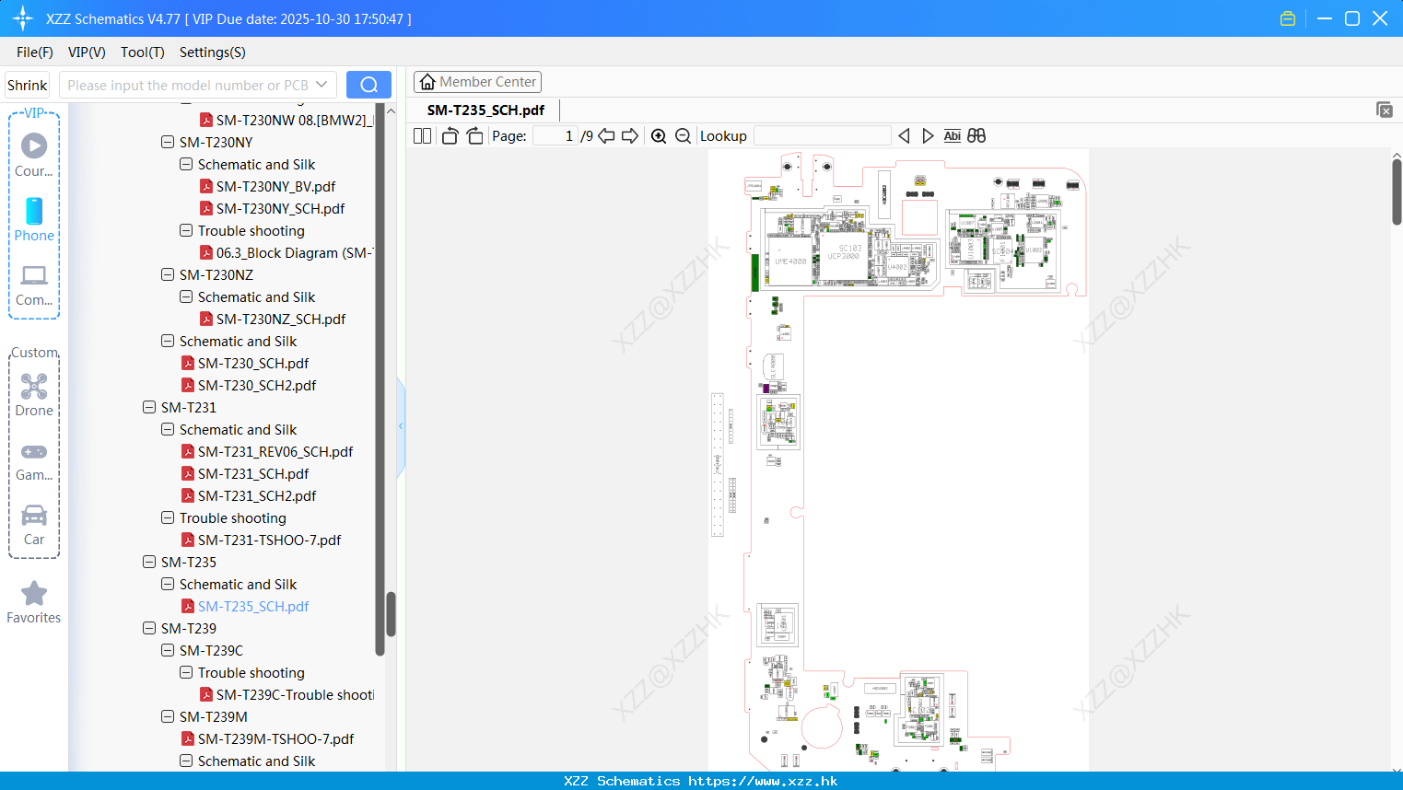Image resolution: width=1403 pixels, height=790 pixels.
Task: Open the VIP(V) menu
Action: point(87,52)
